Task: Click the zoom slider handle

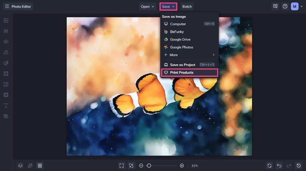Action: (149, 166)
